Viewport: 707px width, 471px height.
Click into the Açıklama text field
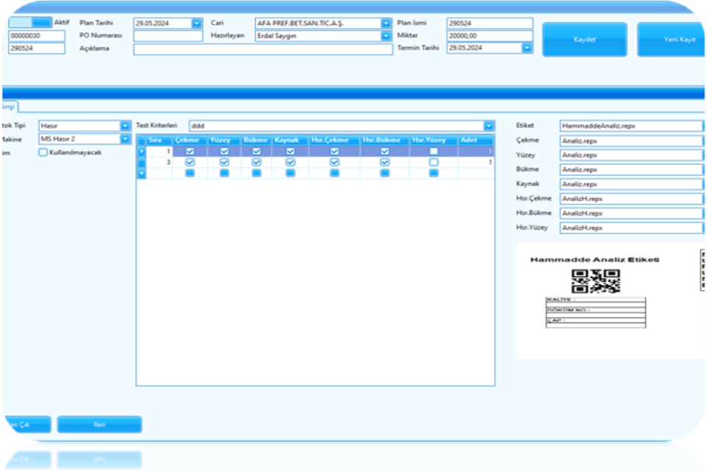263,49
